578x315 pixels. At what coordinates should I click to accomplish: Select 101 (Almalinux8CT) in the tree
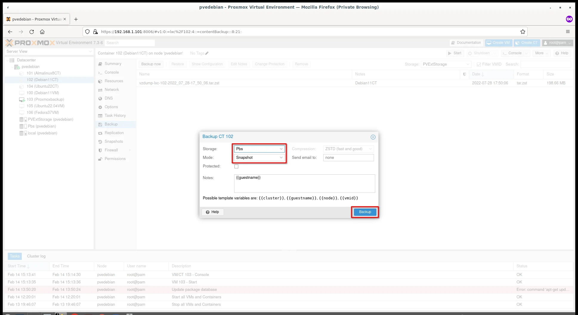click(43, 73)
